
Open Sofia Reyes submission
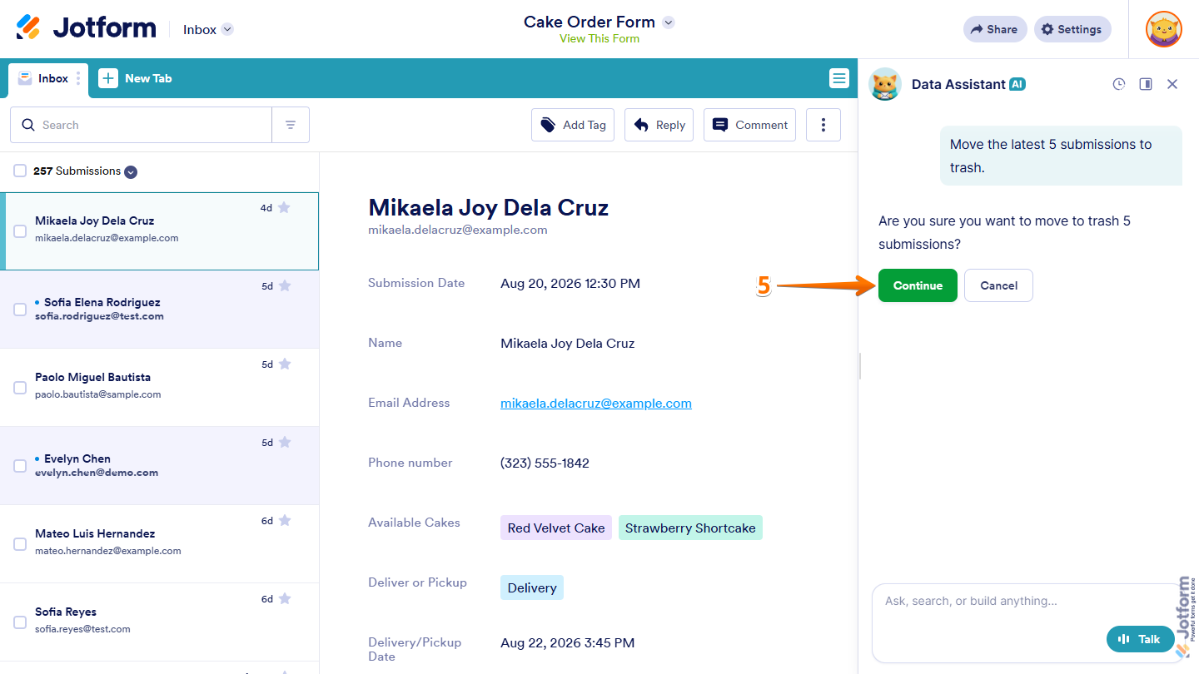(x=159, y=622)
